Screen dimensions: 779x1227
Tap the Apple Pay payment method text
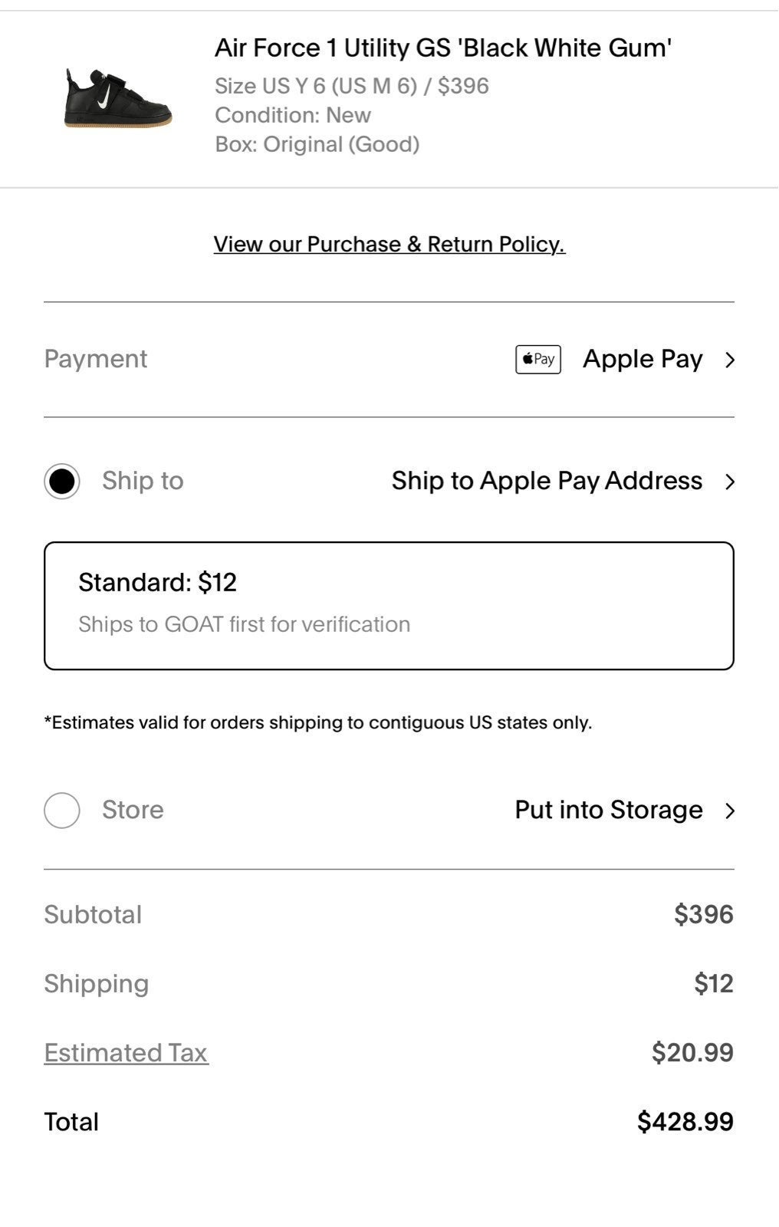(x=643, y=359)
